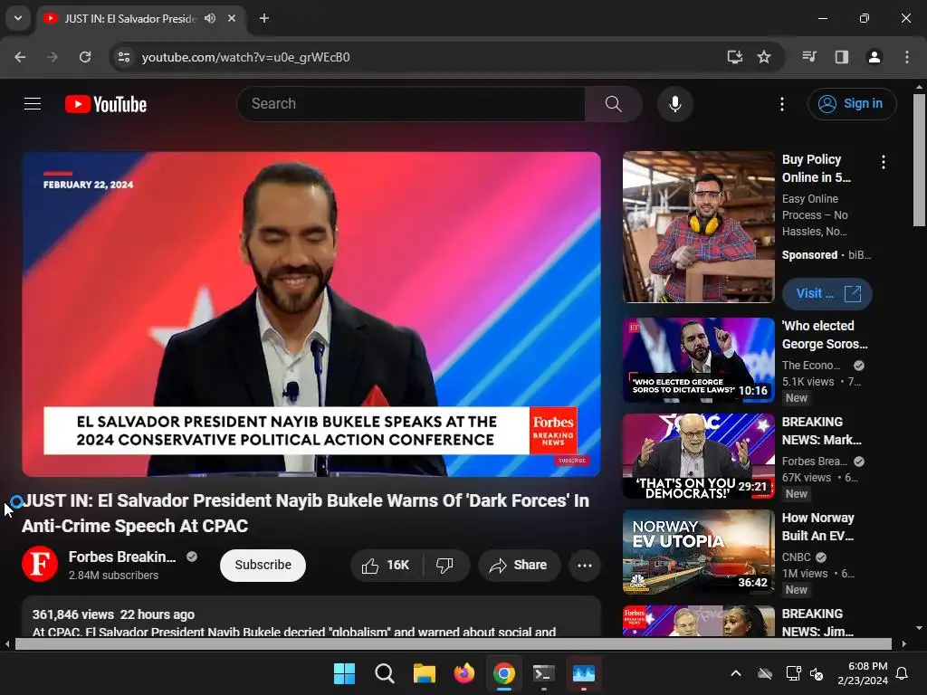This screenshot has width=927, height=695.
Task: Open the YouTube guide hamburger menu
Action: (33, 104)
